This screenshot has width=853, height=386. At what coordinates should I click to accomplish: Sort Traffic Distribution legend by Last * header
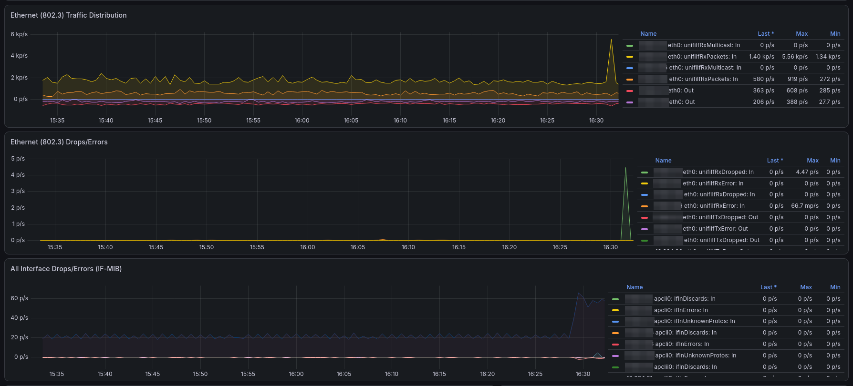pos(766,34)
